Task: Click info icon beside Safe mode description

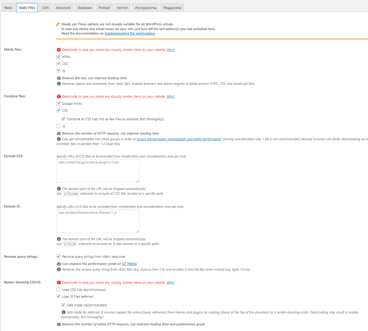Action: click(x=63, y=312)
